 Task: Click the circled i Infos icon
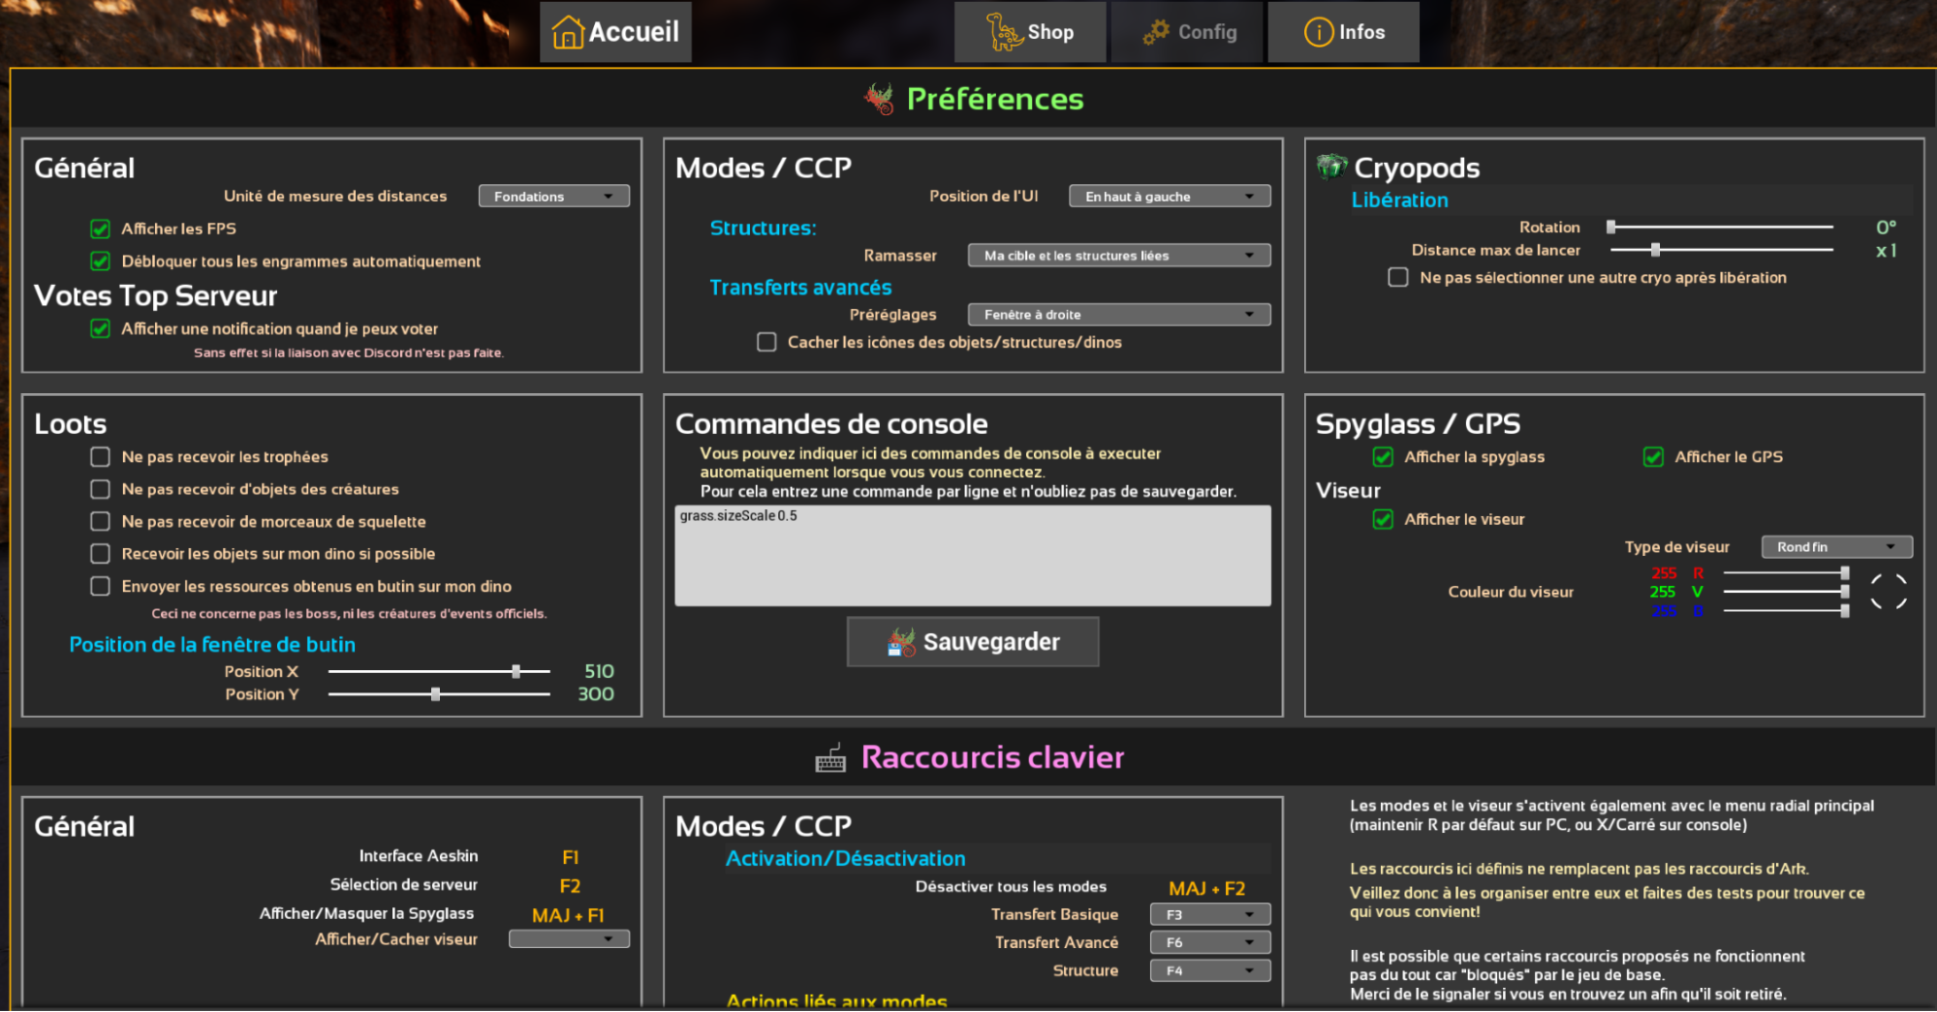click(1319, 32)
